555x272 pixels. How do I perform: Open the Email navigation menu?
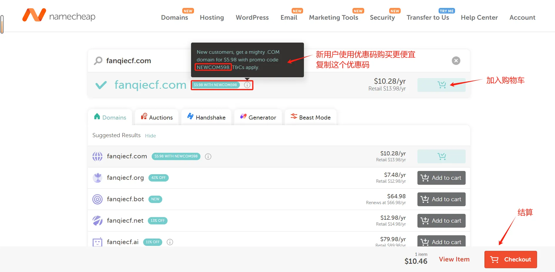coord(289,18)
